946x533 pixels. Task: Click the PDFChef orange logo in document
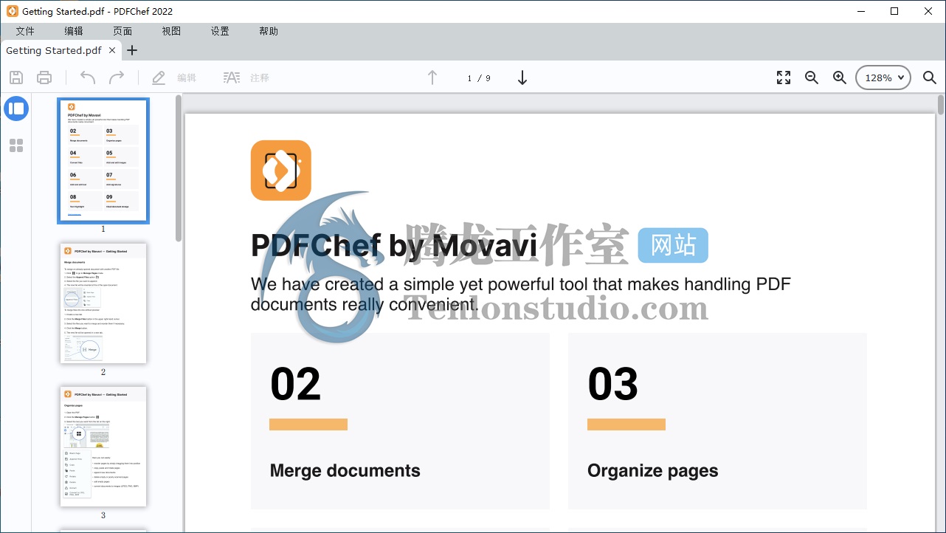pos(281,171)
